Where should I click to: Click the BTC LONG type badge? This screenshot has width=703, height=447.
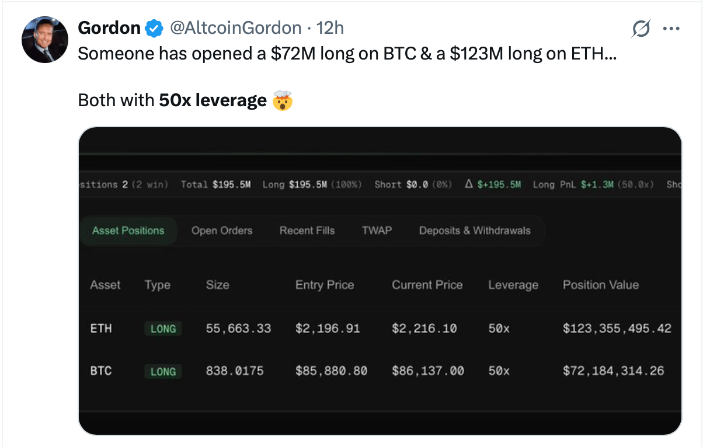pos(163,371)
